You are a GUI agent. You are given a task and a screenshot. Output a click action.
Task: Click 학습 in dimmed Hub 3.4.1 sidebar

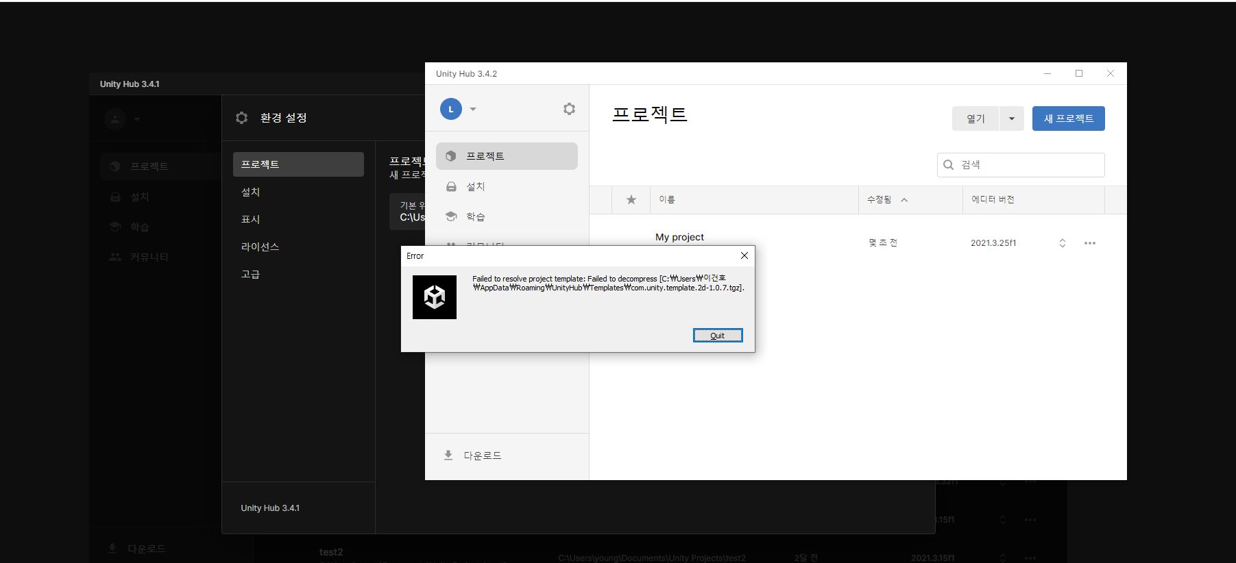click(x=139, y=227)
